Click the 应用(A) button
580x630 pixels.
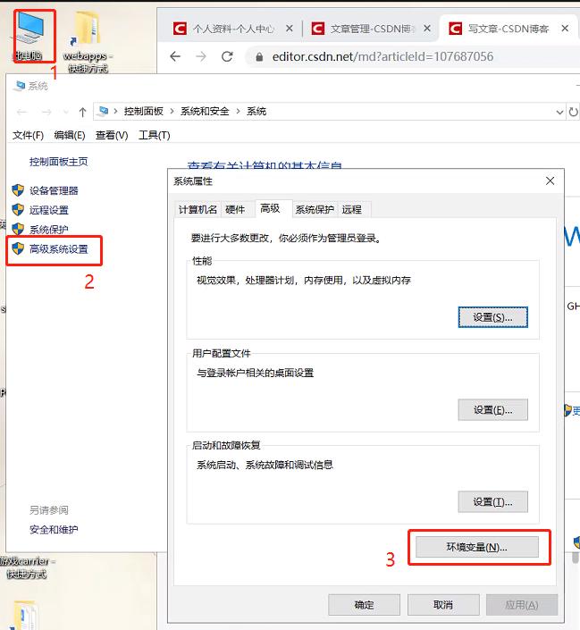pos(522,605)
